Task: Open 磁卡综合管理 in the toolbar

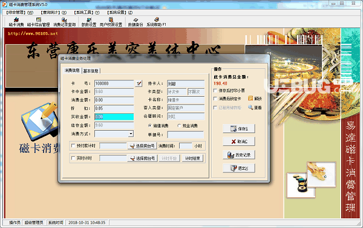Action: pyautogui.click(x=39, y=22)
